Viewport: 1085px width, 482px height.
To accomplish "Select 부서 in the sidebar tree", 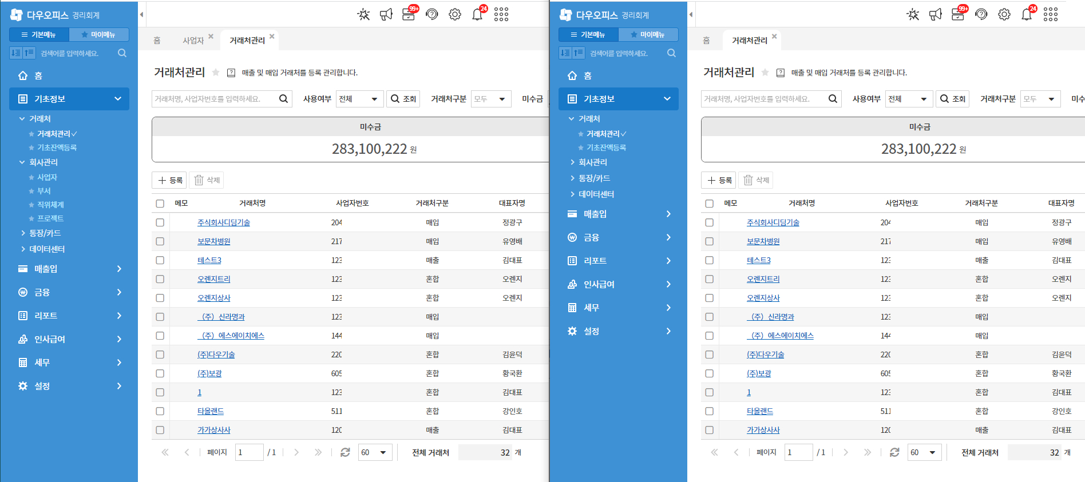I will coord(44,191).
